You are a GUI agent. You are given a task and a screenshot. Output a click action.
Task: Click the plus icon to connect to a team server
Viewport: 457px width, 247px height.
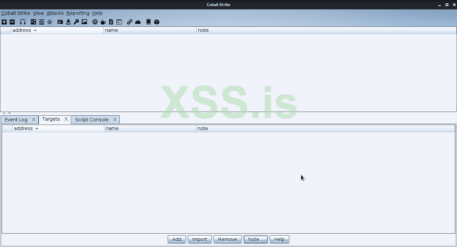[x=4, y=22]
